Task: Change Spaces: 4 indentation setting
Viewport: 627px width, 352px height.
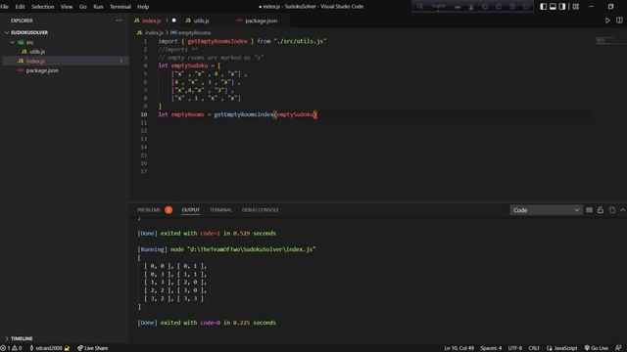Action: pyautogui.click(x=491, y=348)
